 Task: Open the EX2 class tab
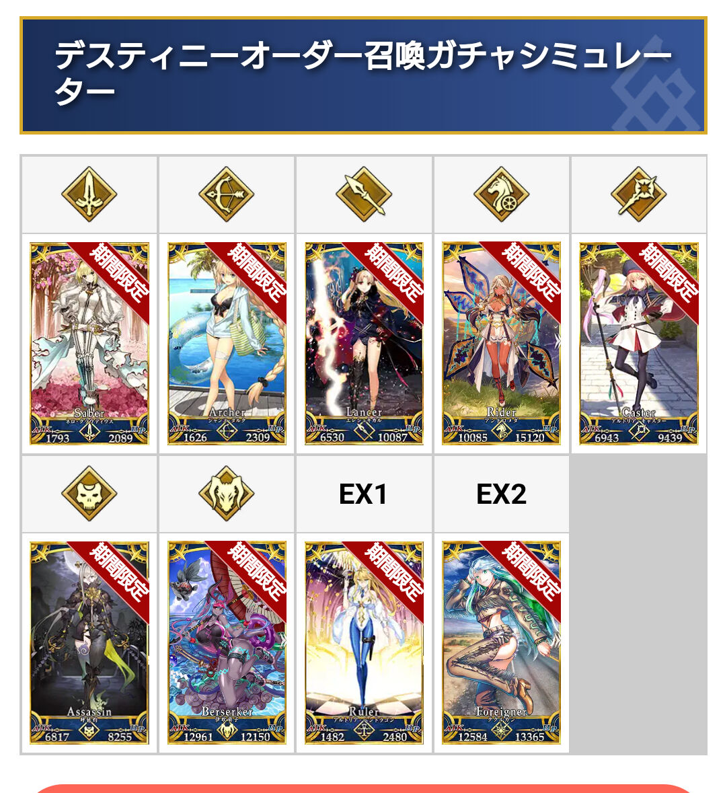click(501, 494)
